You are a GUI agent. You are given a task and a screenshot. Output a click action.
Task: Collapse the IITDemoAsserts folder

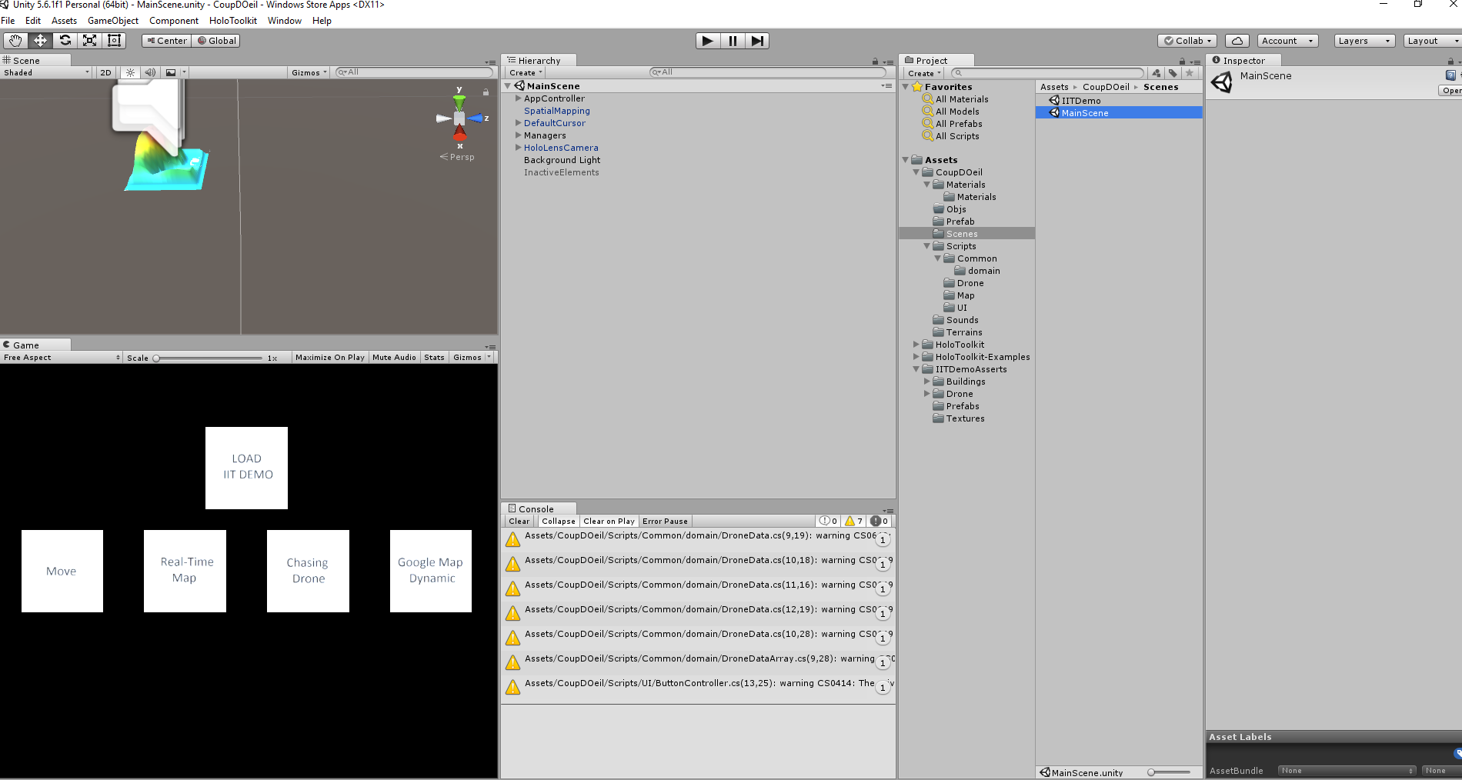click(916, 369)
